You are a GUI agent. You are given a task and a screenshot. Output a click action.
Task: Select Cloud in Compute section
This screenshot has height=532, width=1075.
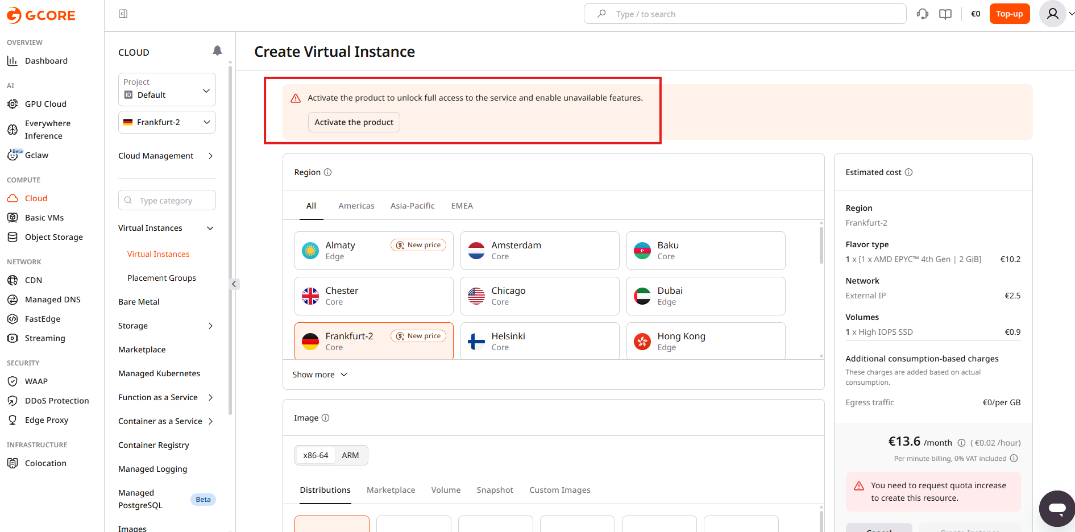(36, 198)
